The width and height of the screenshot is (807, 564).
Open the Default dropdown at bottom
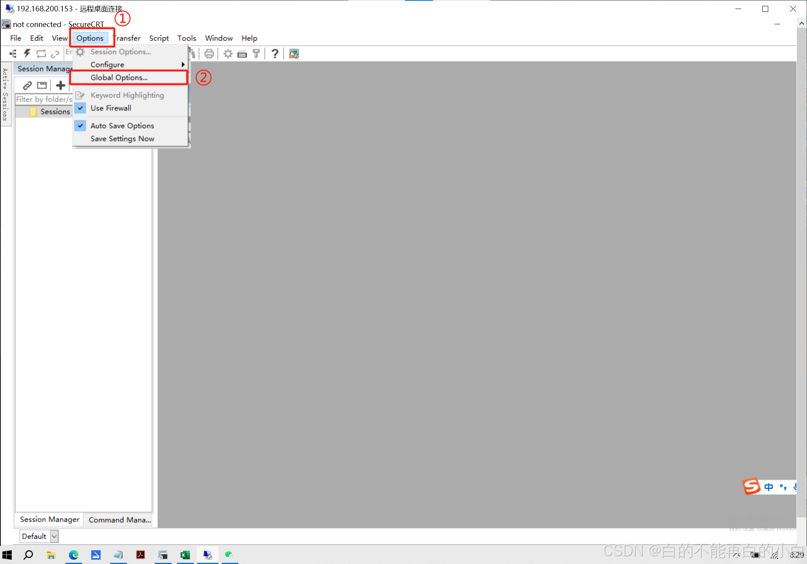(54, 536)
